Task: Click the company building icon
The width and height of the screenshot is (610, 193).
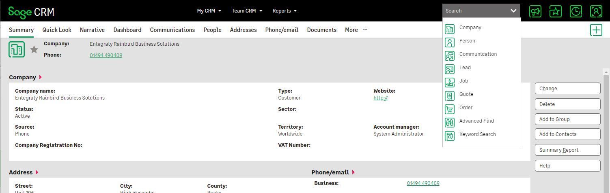Action: (x=17, y=49)
